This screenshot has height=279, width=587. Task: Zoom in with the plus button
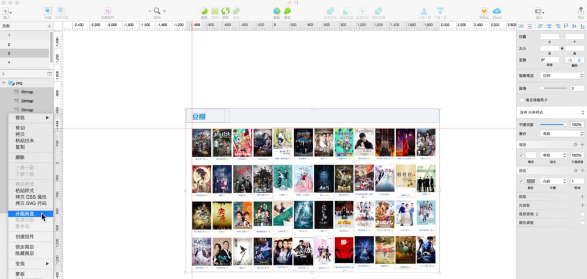(x=164, y=11)
